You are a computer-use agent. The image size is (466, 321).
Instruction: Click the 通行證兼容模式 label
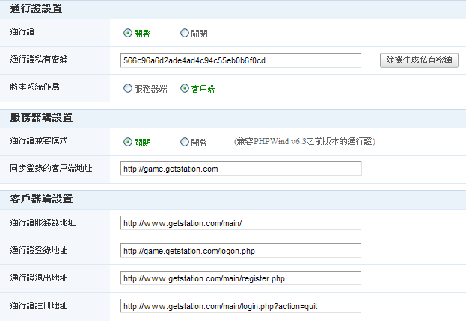pos(39,140)
